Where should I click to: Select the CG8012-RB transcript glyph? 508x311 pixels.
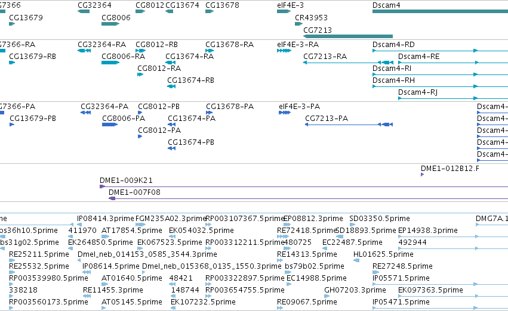point(141,51)
